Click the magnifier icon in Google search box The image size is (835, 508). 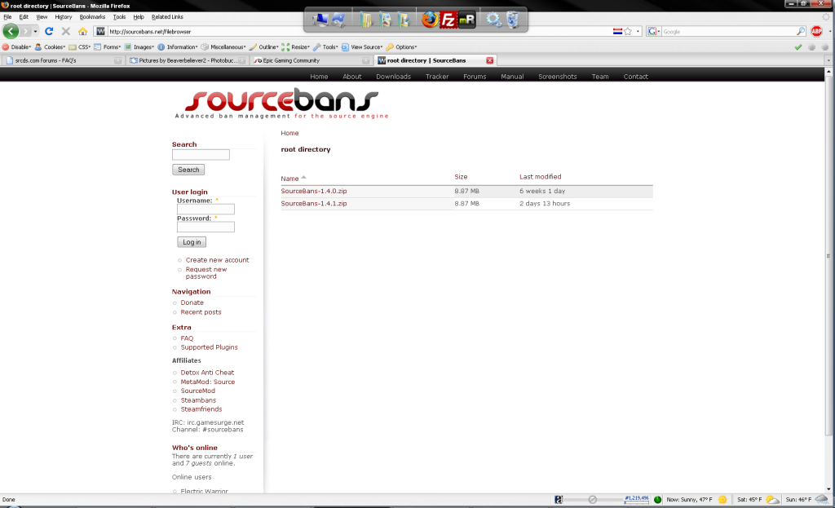click(801, 31)
